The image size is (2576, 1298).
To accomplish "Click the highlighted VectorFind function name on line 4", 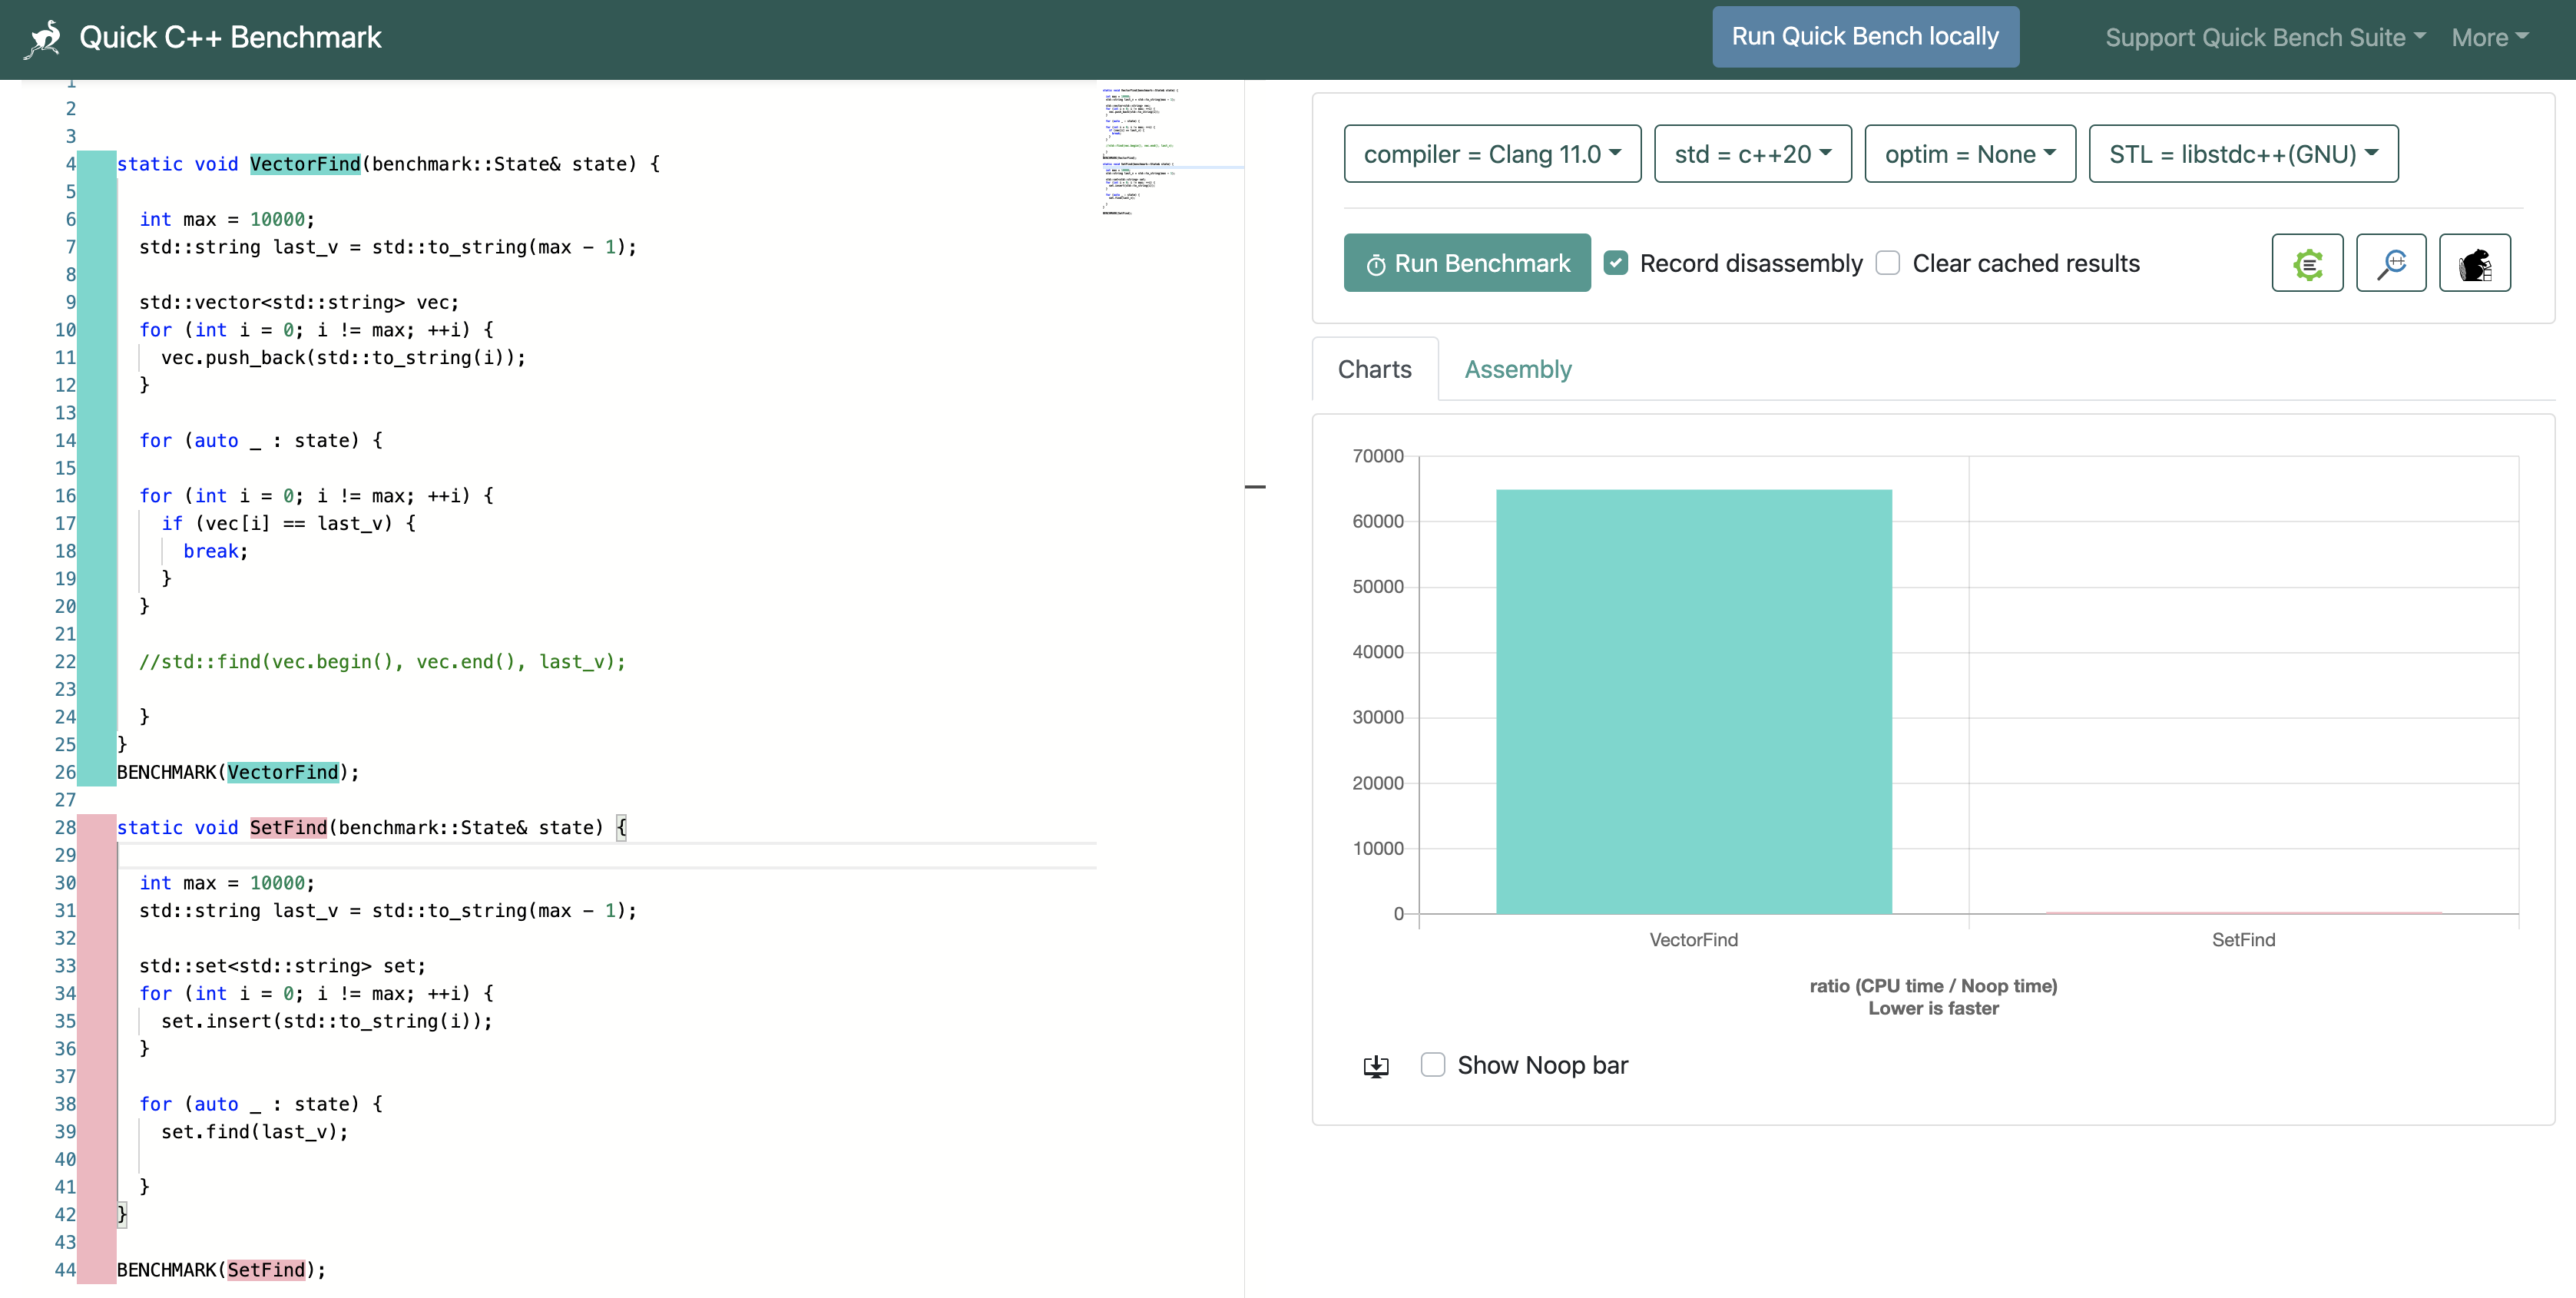I will pyautogui.click(x=305, y=164).
